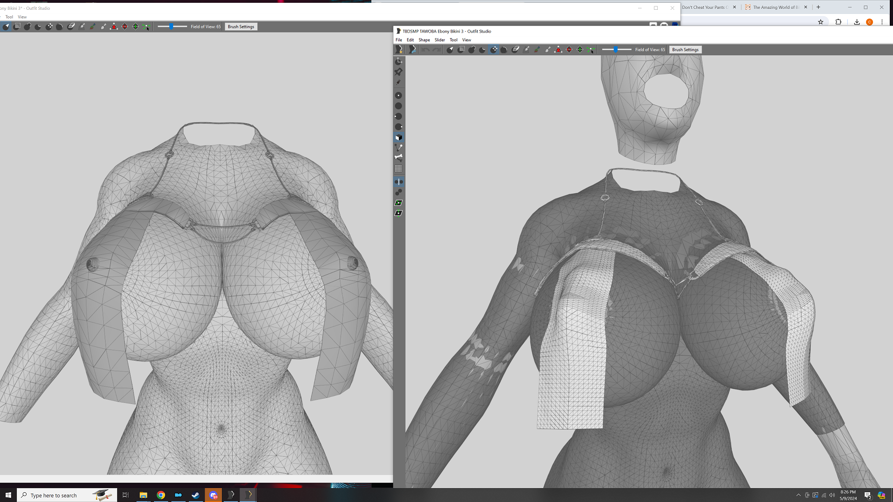The height and width of the screenshot is (502, 893).
Task: Choose the Select tool in front window toolbar
Action: tap(450, 50)
